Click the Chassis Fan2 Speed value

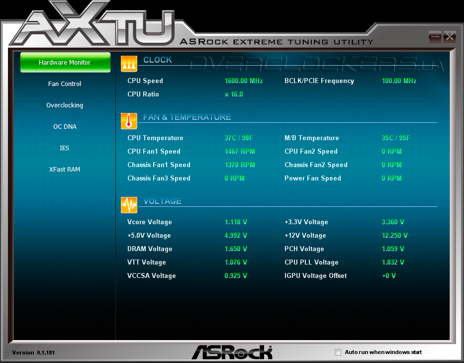point(391,165)
